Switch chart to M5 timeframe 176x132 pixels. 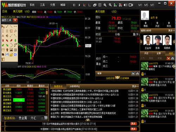coord(146,5)
